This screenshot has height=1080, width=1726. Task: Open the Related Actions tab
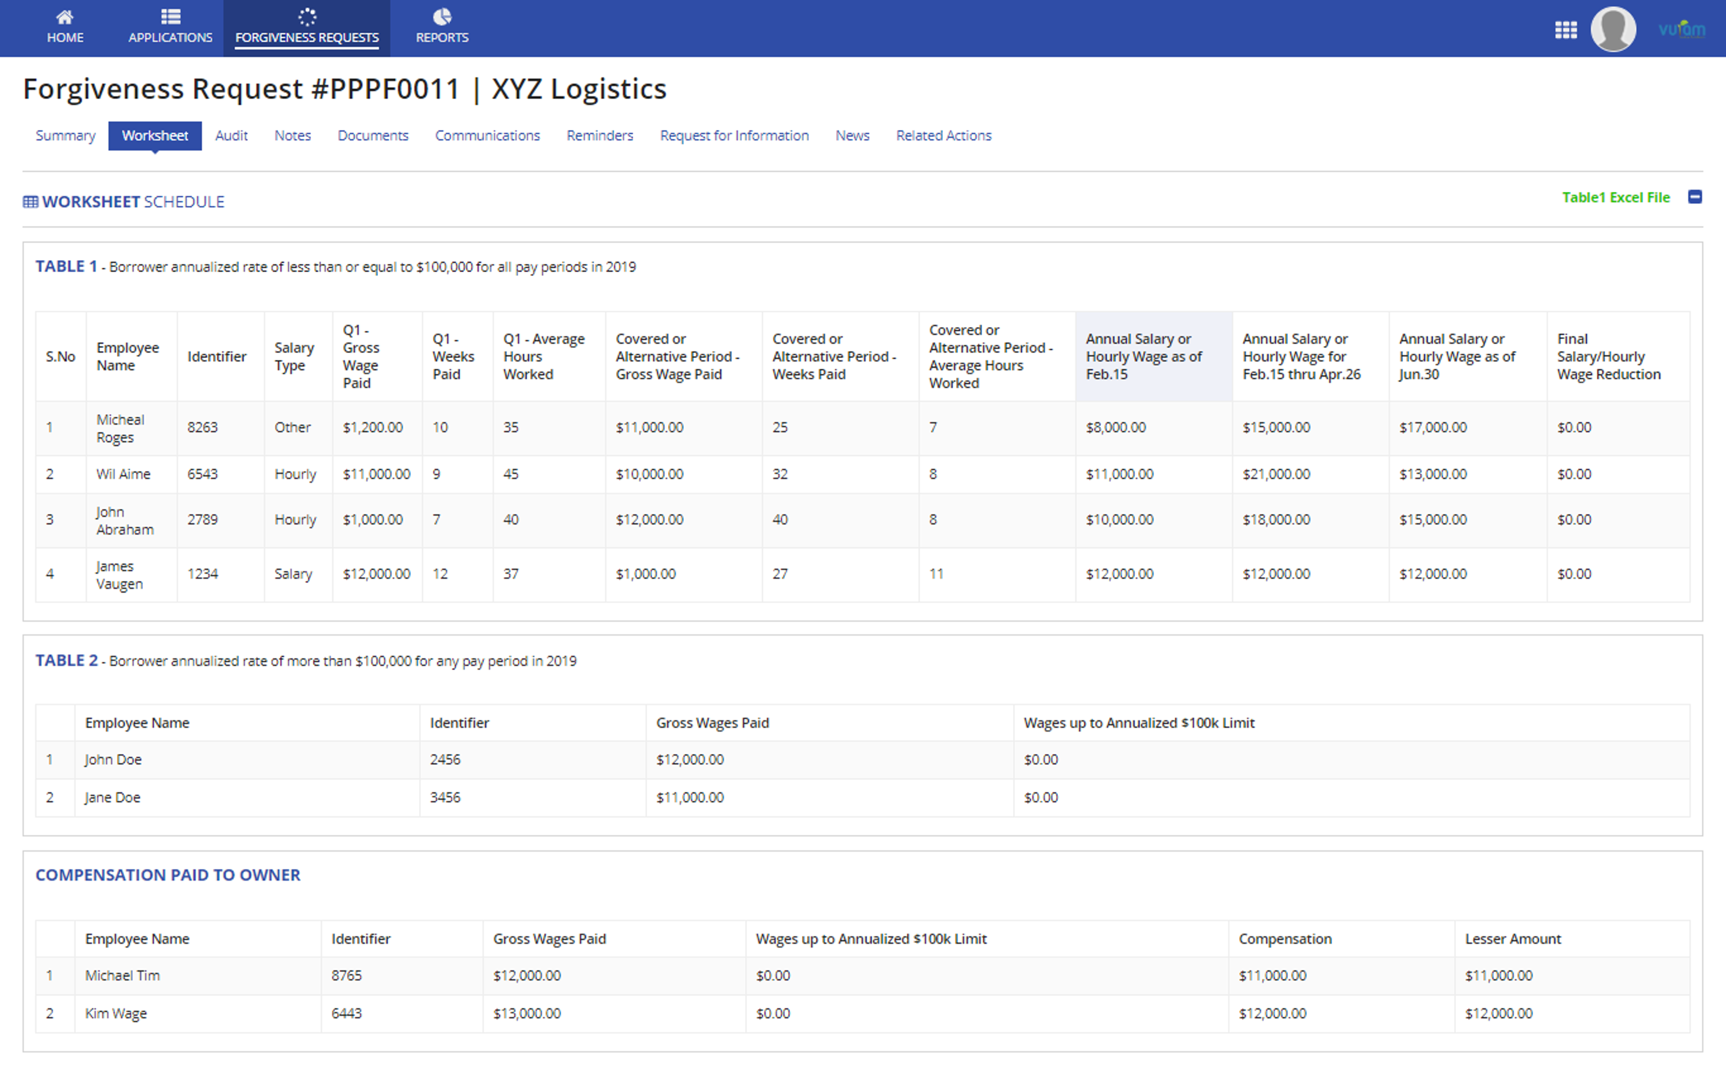click(x=943, y=136)
